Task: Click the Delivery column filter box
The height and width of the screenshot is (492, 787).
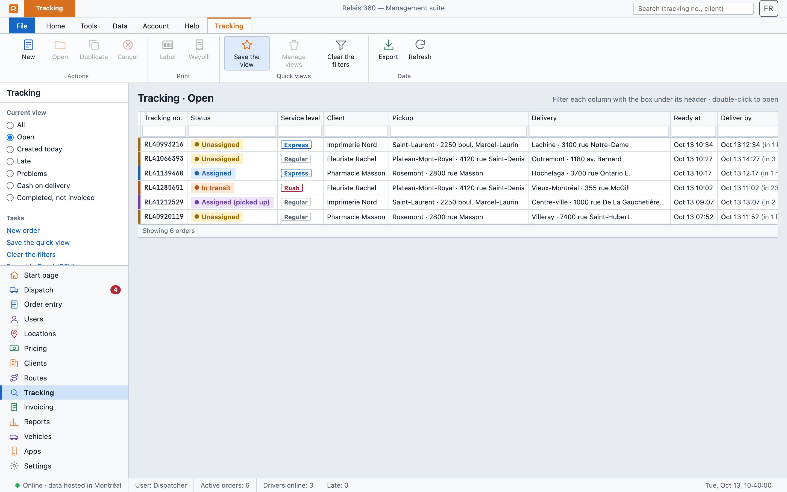Action: 599,131
